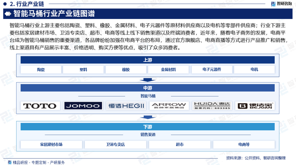Click the TOTO brand logo
Viewport: 296px width, 165px height.
40,106
